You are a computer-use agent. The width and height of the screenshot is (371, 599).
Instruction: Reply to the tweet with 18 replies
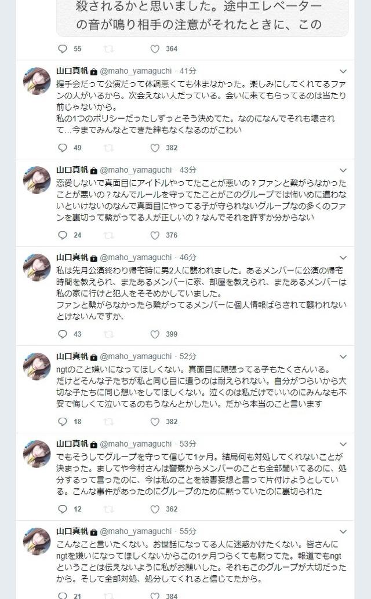(62, 422)
